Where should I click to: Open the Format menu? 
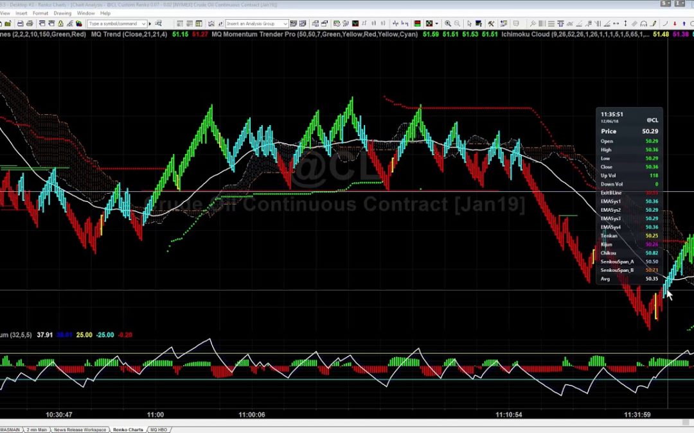40,13
